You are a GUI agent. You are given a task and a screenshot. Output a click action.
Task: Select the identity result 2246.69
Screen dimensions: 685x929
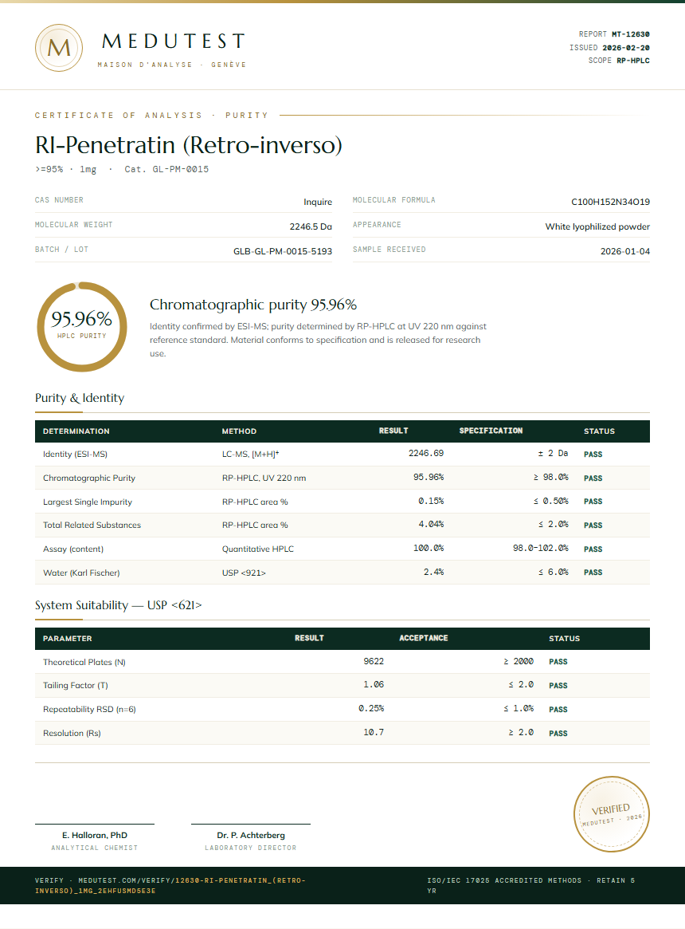pyautogui.click(x=425, y=453)
